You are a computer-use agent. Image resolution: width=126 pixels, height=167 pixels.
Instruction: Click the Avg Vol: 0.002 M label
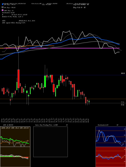[x=81, y=5]
